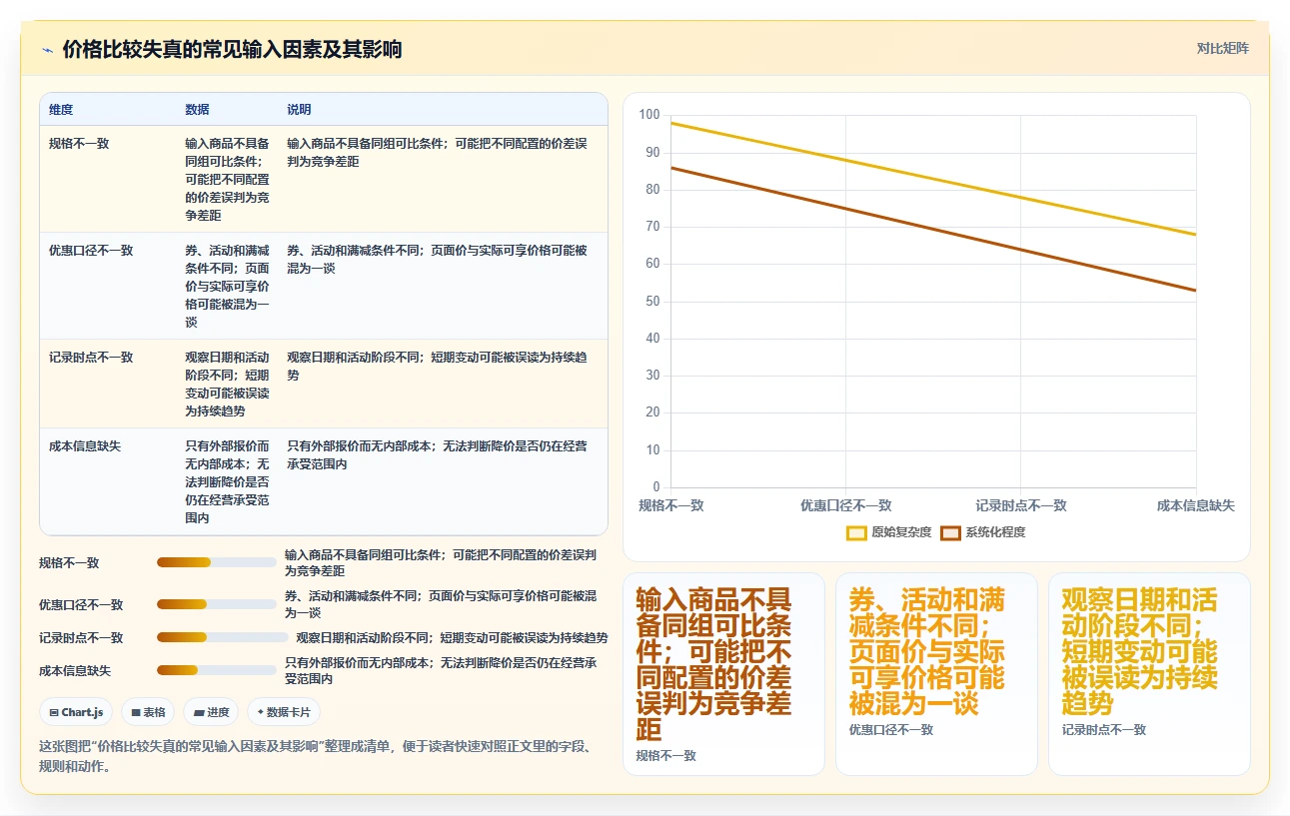Select the 表格 tag chip
The image size is (1290, 816).
coord(148,712)
